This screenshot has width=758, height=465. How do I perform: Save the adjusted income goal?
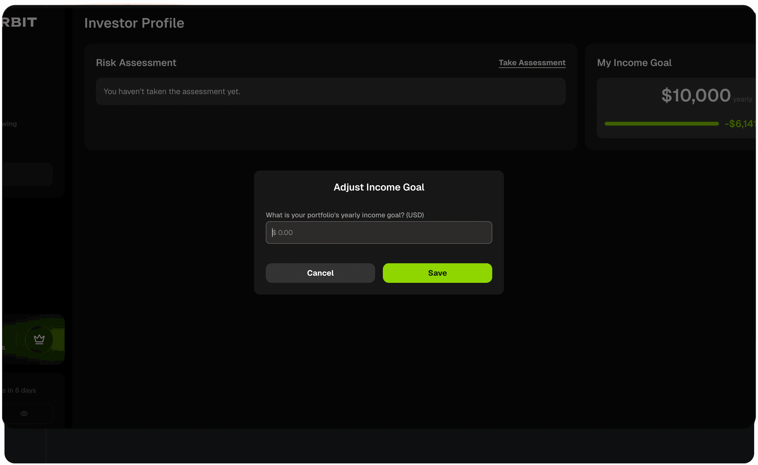[x=437, y=273]
